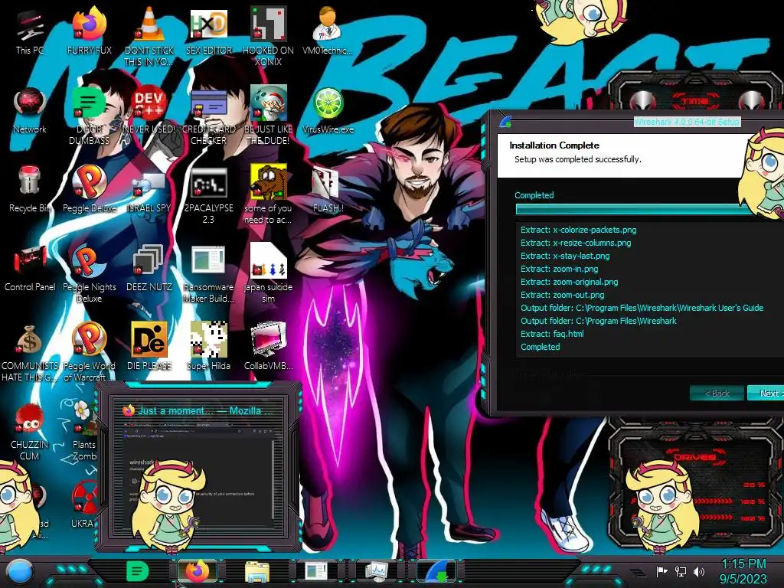
Task: Launch Peggle Nights Deluxe shortcut
Action: click(90, 273)
